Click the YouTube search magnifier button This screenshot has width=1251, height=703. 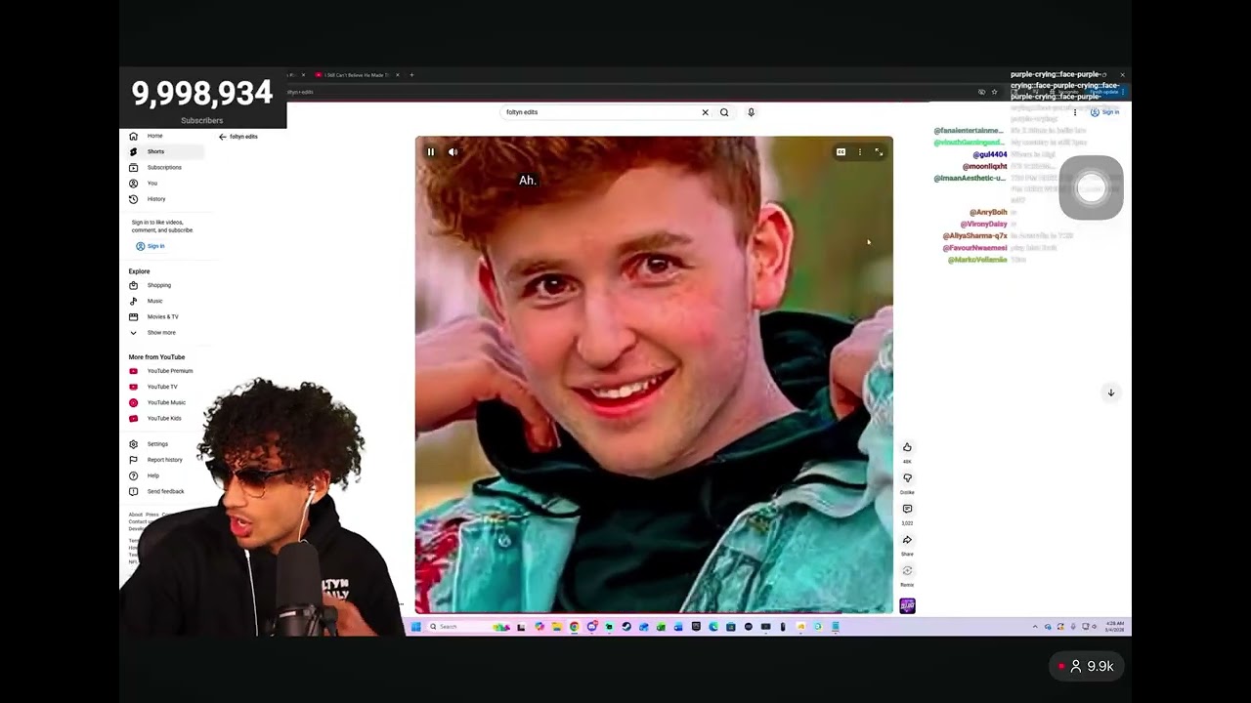point(724,112)
